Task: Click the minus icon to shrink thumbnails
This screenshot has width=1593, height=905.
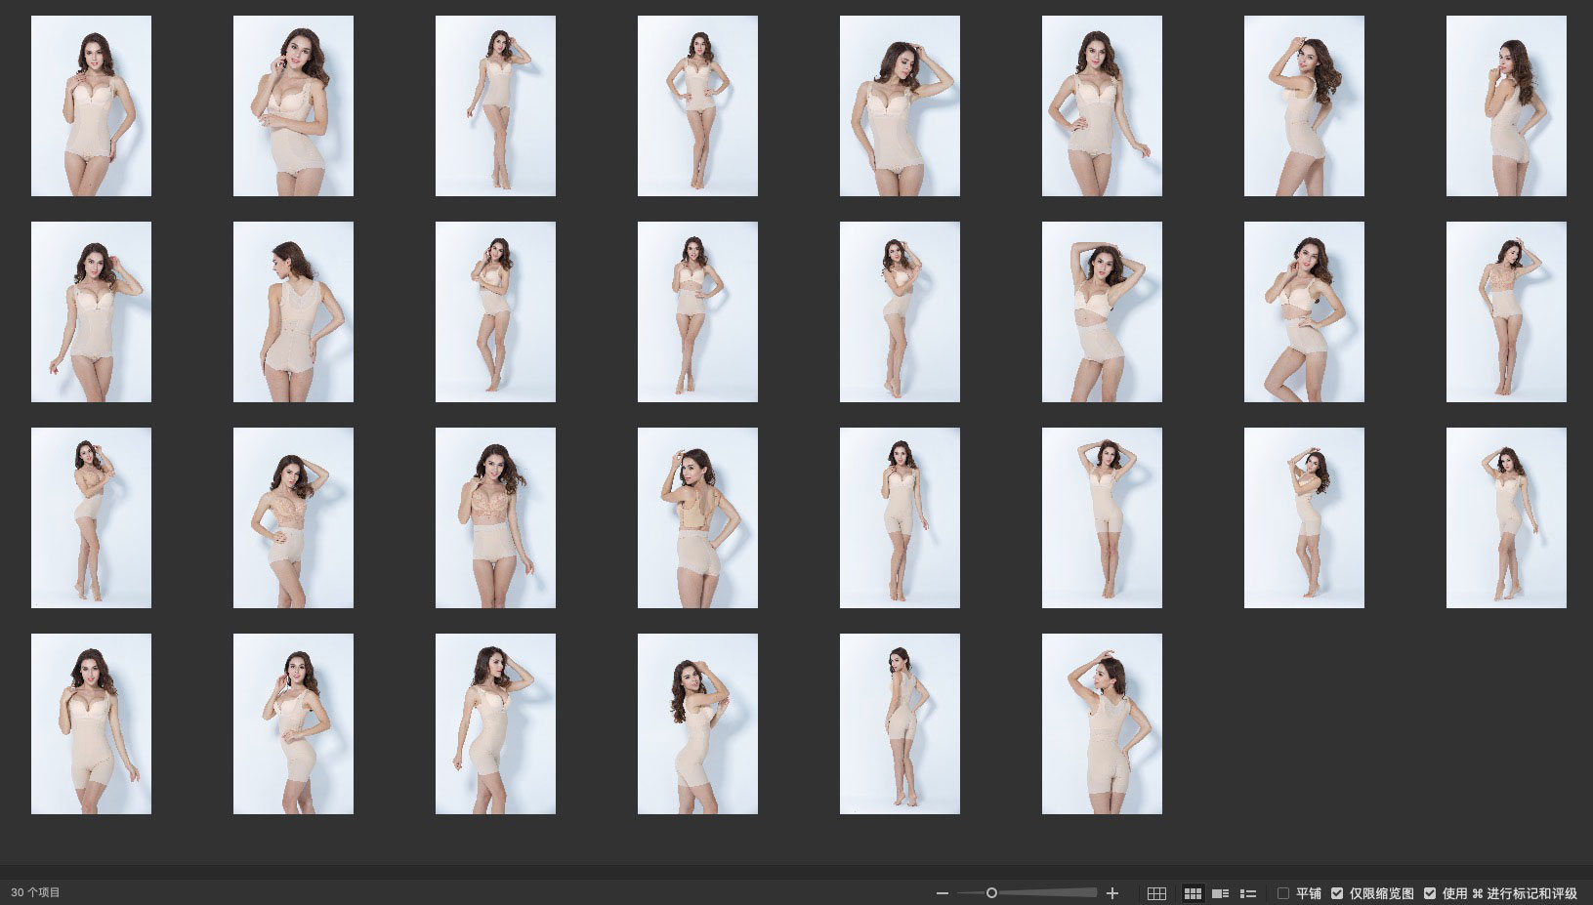Action: 942,893
